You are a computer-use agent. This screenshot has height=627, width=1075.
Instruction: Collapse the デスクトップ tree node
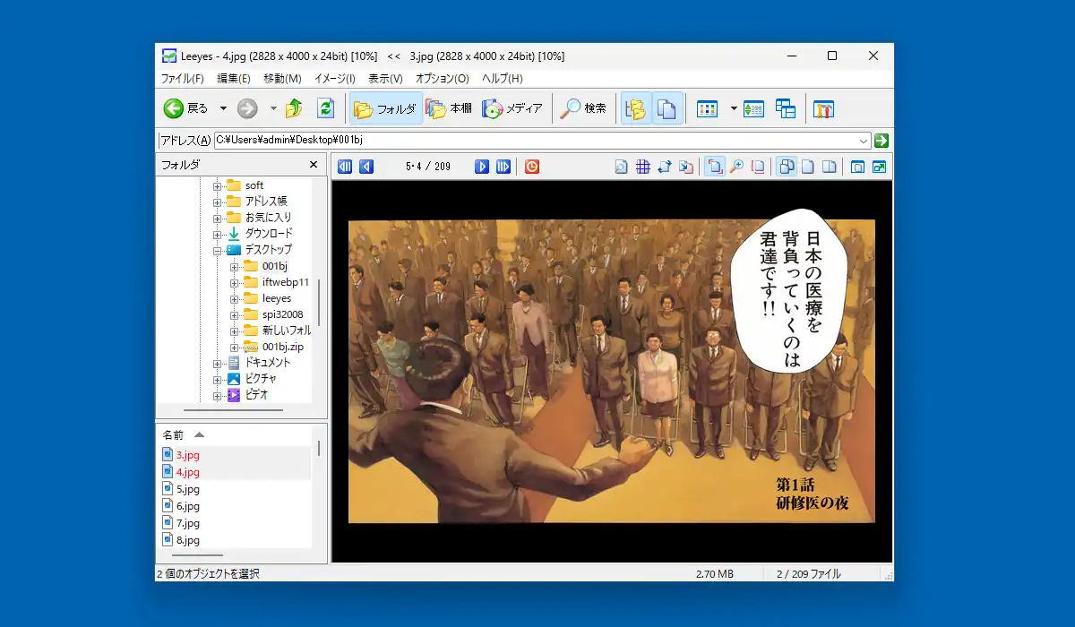tap(218, 249)
